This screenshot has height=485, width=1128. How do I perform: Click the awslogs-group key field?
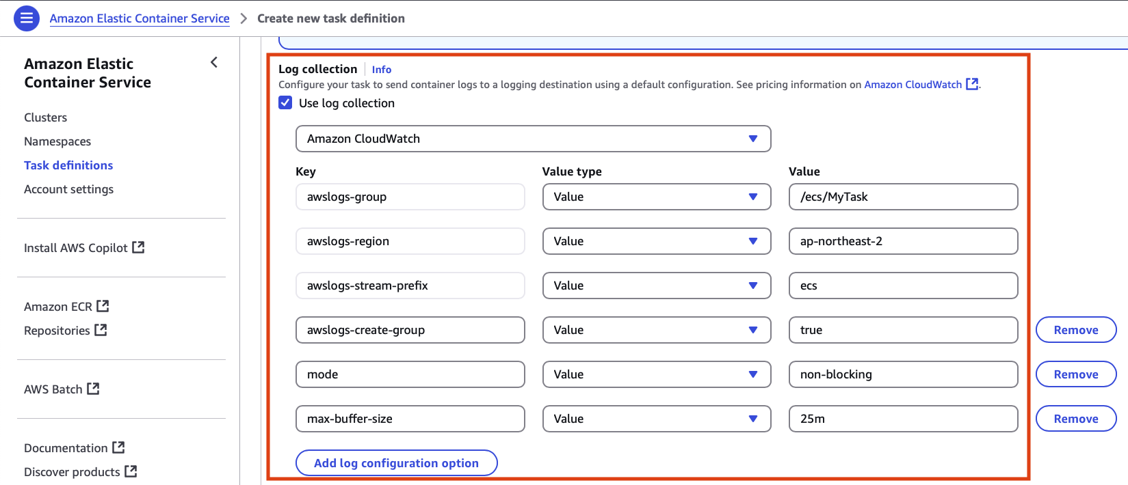[x=410, y=197]
